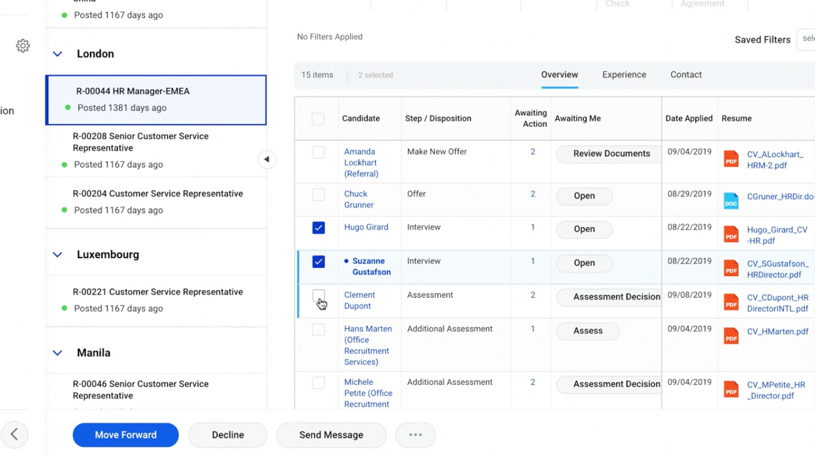
Task: Open the PDF icon for CV_ALockhart resume
Action: coord(731,159)
